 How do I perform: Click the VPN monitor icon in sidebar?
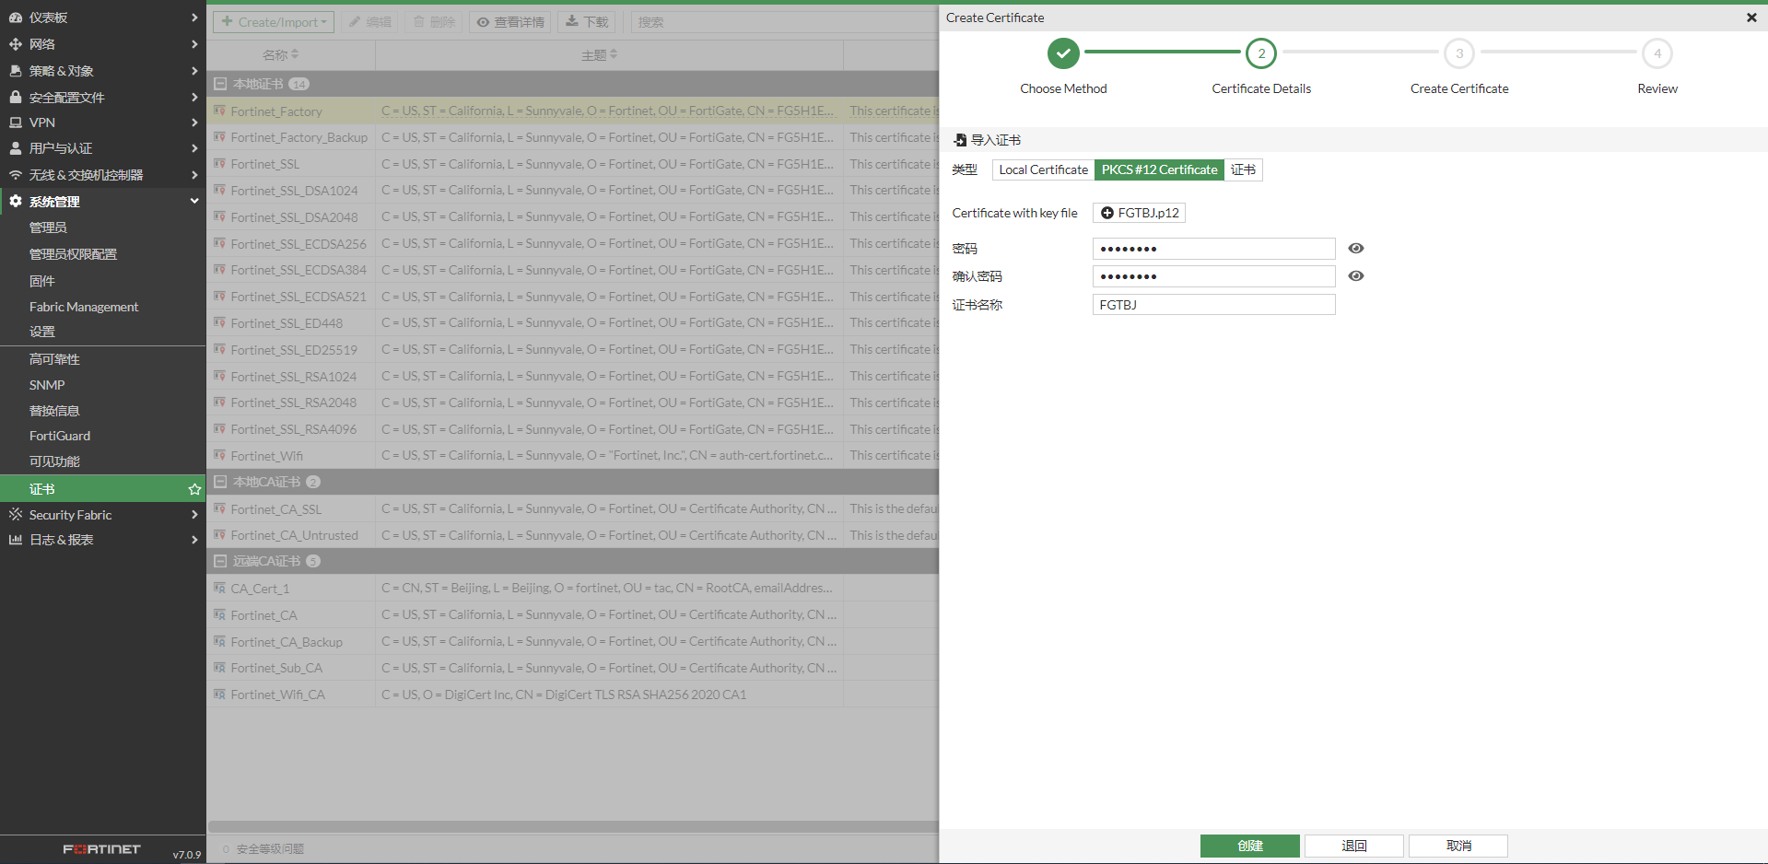point(16,123)
